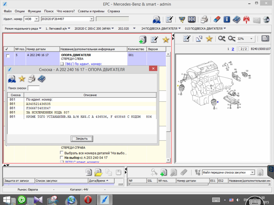Click the book icon in footnote dialog
274x205 pixels.
coord(41,79)
